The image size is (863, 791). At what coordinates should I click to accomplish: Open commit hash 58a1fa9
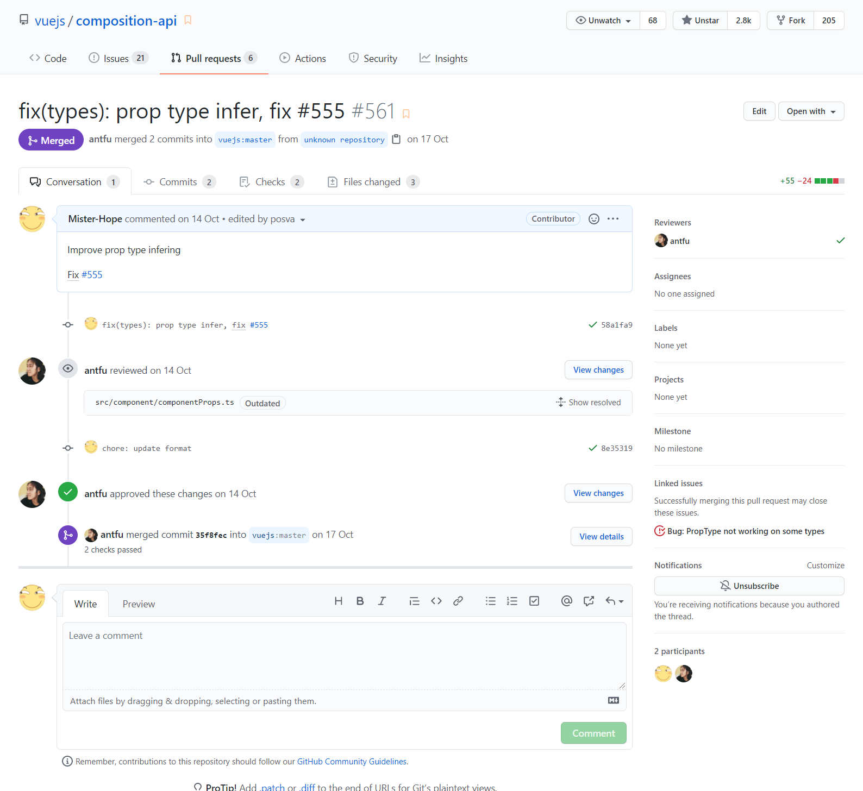point(617,325)
